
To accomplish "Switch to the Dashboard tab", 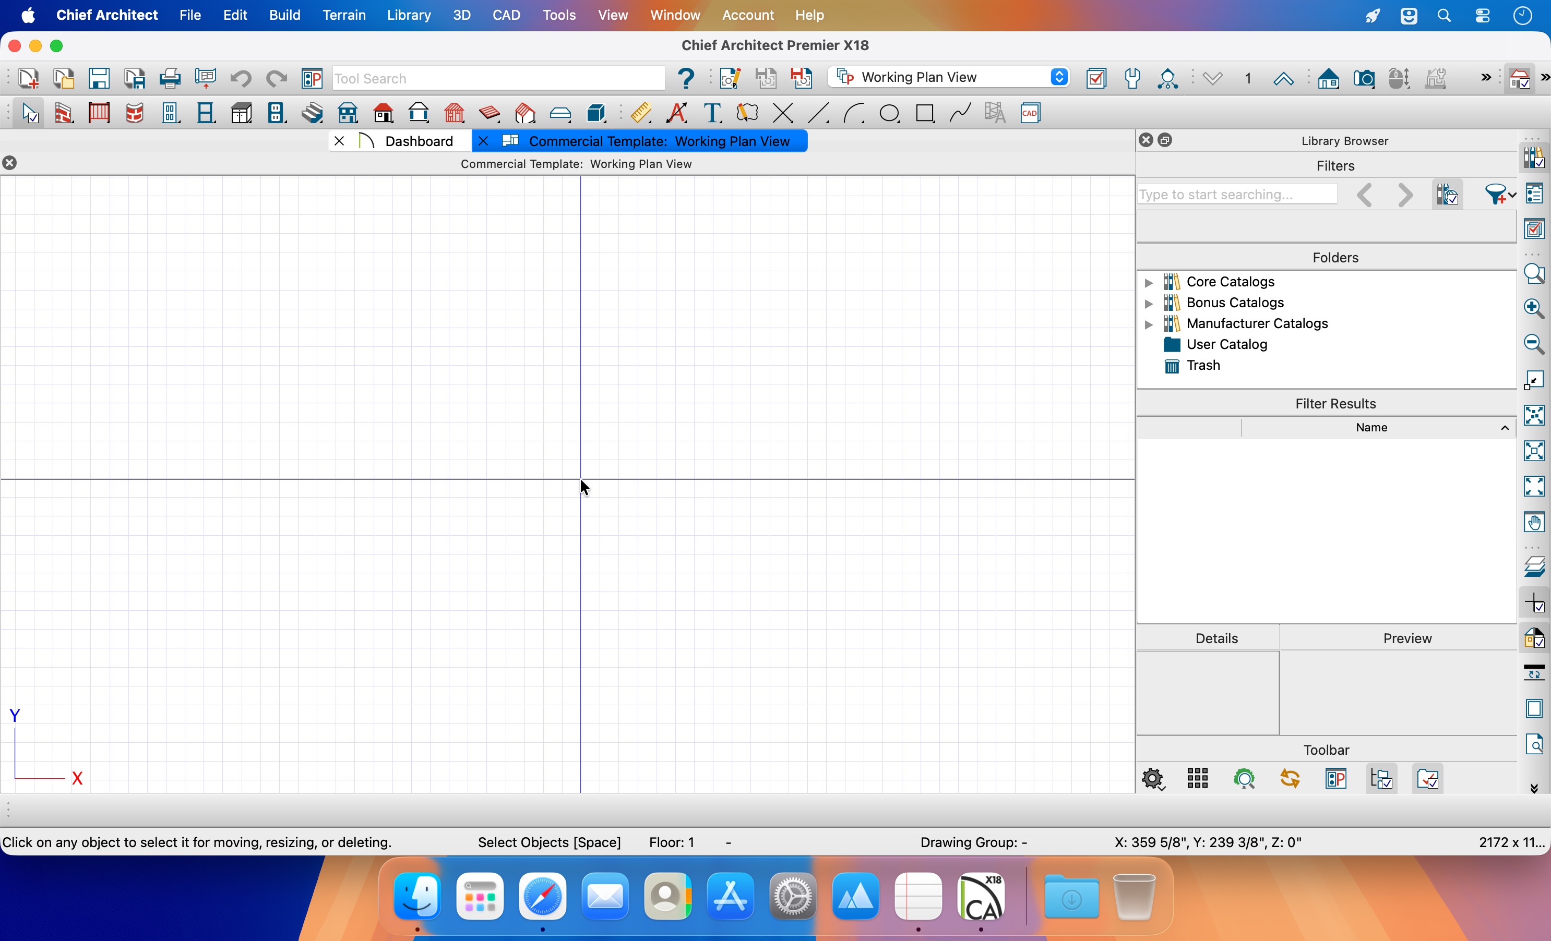I will (400, 141).
